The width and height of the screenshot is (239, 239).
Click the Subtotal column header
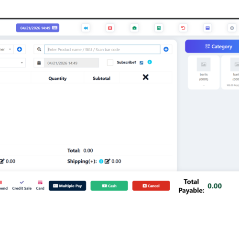[101, 78]
